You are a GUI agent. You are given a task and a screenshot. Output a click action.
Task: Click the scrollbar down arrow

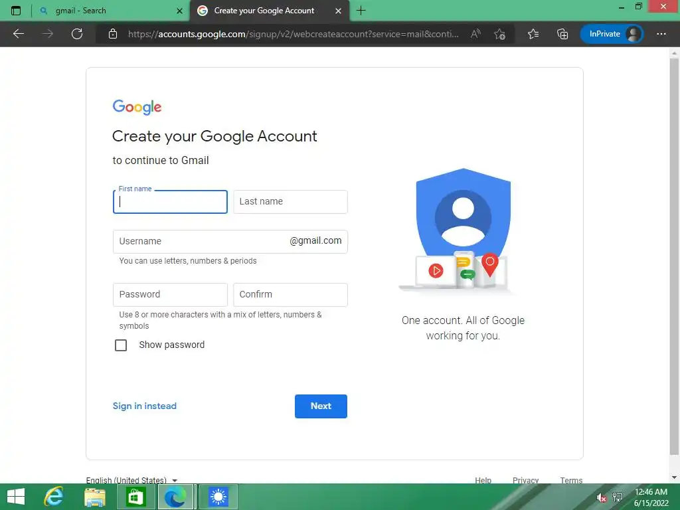674,477
